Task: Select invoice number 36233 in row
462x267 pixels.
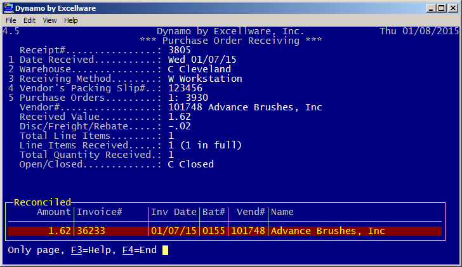Action: 91,231
